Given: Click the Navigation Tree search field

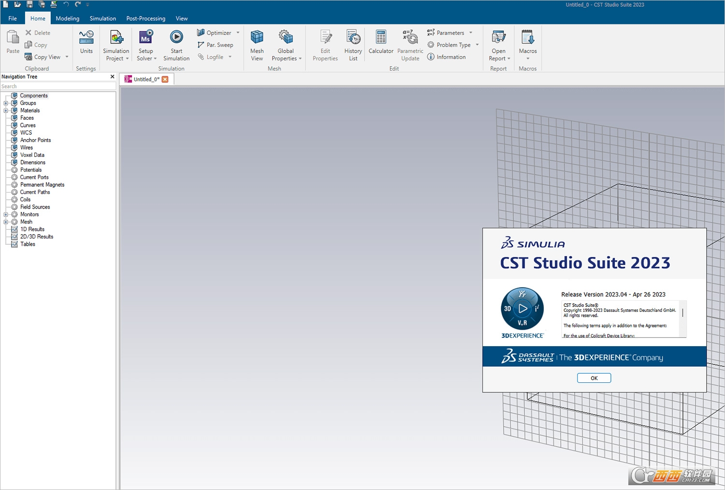Looking at the screenshot, I should coord(58,86).
